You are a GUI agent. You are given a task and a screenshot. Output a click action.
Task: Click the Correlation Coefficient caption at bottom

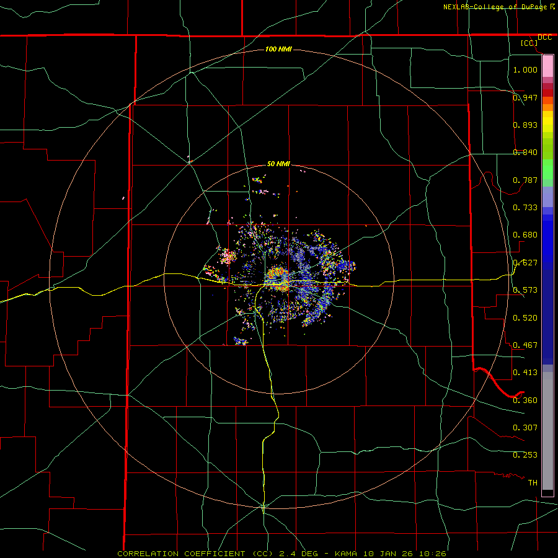[x=281, y=554]
